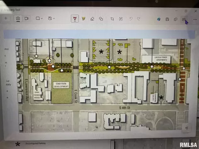Click the colorful blue app icon in toolbar

tap(159, 19)
